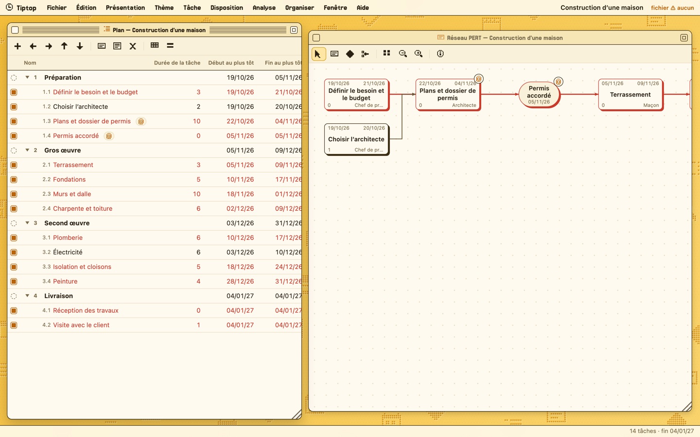Open the Disposition menu
The width and height of the screenshot is (700, 437).
[227, 8]
